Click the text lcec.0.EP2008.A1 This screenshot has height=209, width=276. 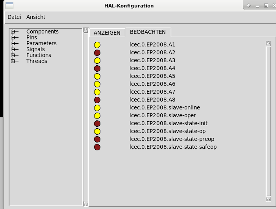point(152,45)
